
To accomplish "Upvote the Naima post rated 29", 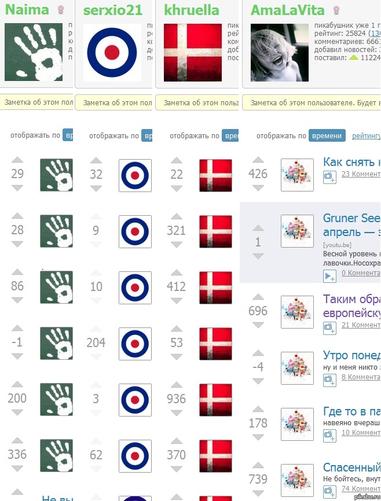I will (17, 160).
